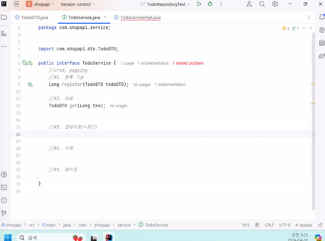
Task: Run TodoRepositoryTest with the green Run icon
Action: [x=199, y=4]
